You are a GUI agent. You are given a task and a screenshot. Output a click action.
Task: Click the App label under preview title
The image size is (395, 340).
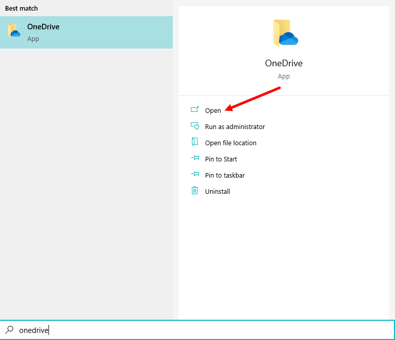(x=284, y=76)
